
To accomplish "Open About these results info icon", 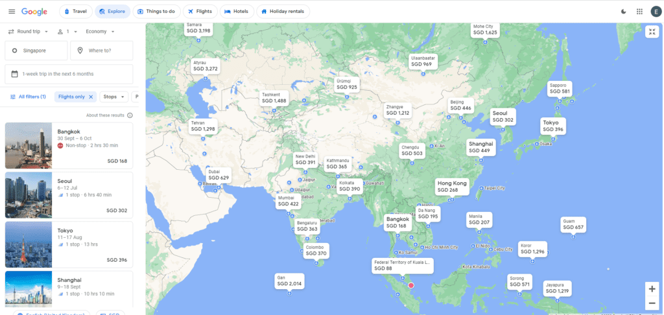I will click(130, 115).
